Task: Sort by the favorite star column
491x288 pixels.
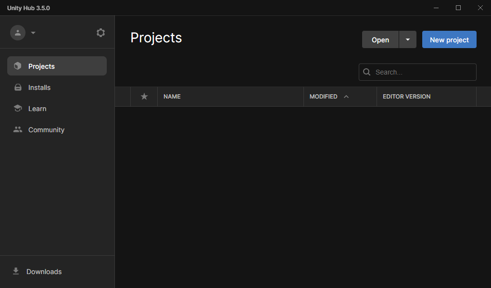Action: 144,97
